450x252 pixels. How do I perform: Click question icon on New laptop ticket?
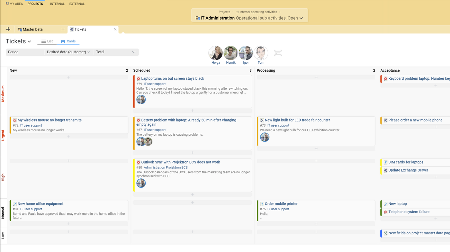pyautogui.click(x=385, y=204)
